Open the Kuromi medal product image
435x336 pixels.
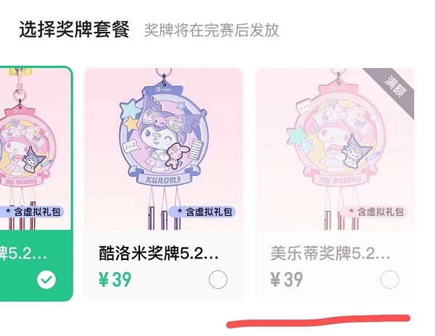click(x=164, y=149)
